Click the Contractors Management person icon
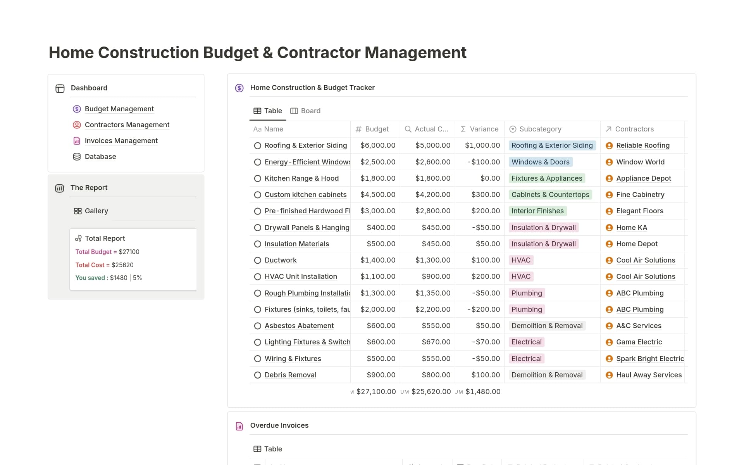This screenshot has height=465, width=744. point(77,125)
